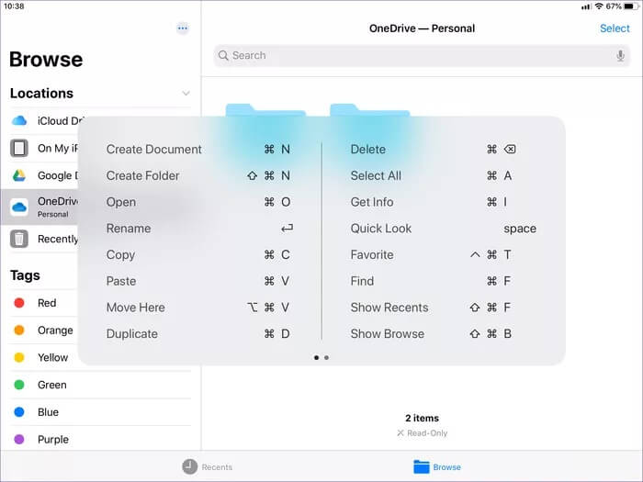Click the Show Recents shortcut entry
Viewport: 643px width, 482px height.
click(x=444, y=308)
